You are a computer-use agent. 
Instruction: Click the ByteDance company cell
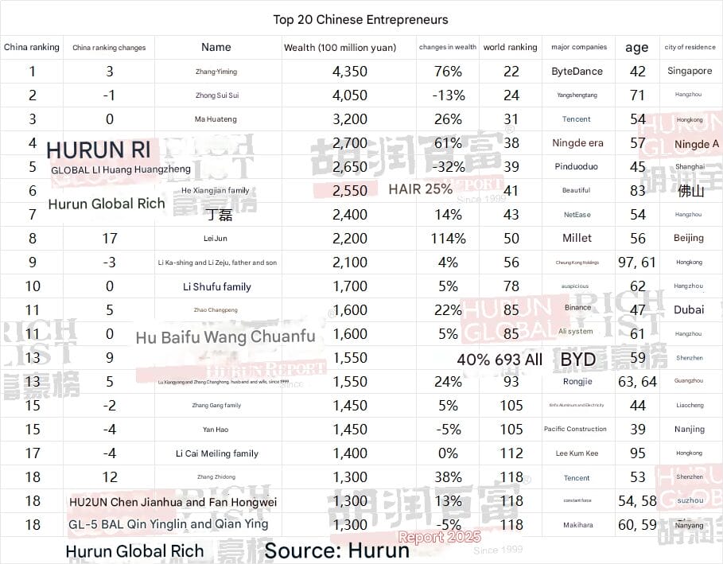[x=577, y=72]
